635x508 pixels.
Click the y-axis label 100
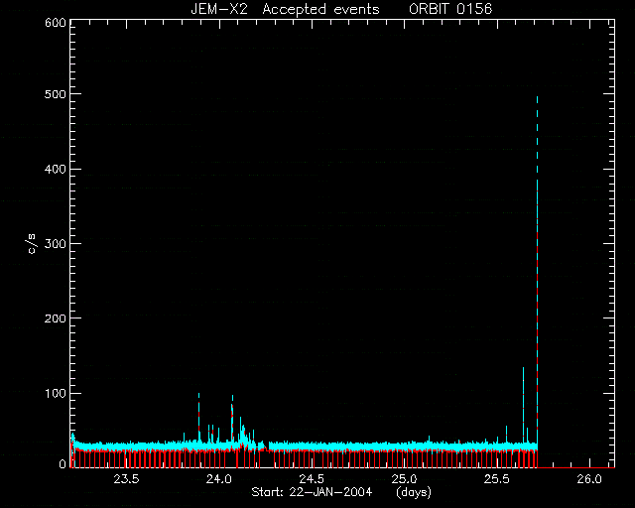pos(56,393)
